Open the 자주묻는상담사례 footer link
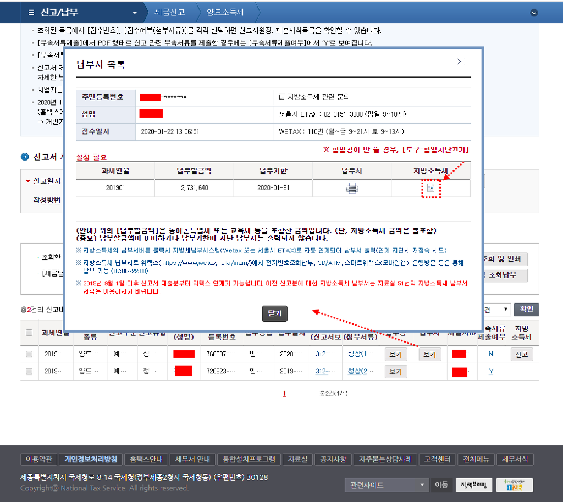The width and height of the screenshot is (563, 502). tap(385, 459)
